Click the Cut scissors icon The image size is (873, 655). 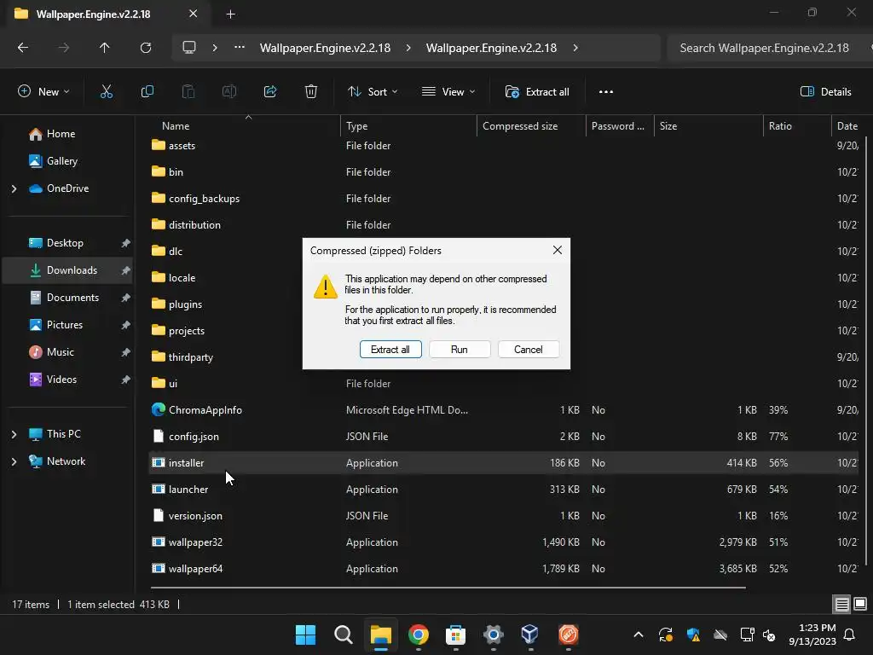[106, 92]
